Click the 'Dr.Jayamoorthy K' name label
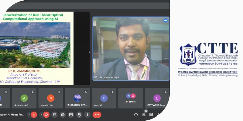Viewport: 243px width, 121px height. point(109,77)
